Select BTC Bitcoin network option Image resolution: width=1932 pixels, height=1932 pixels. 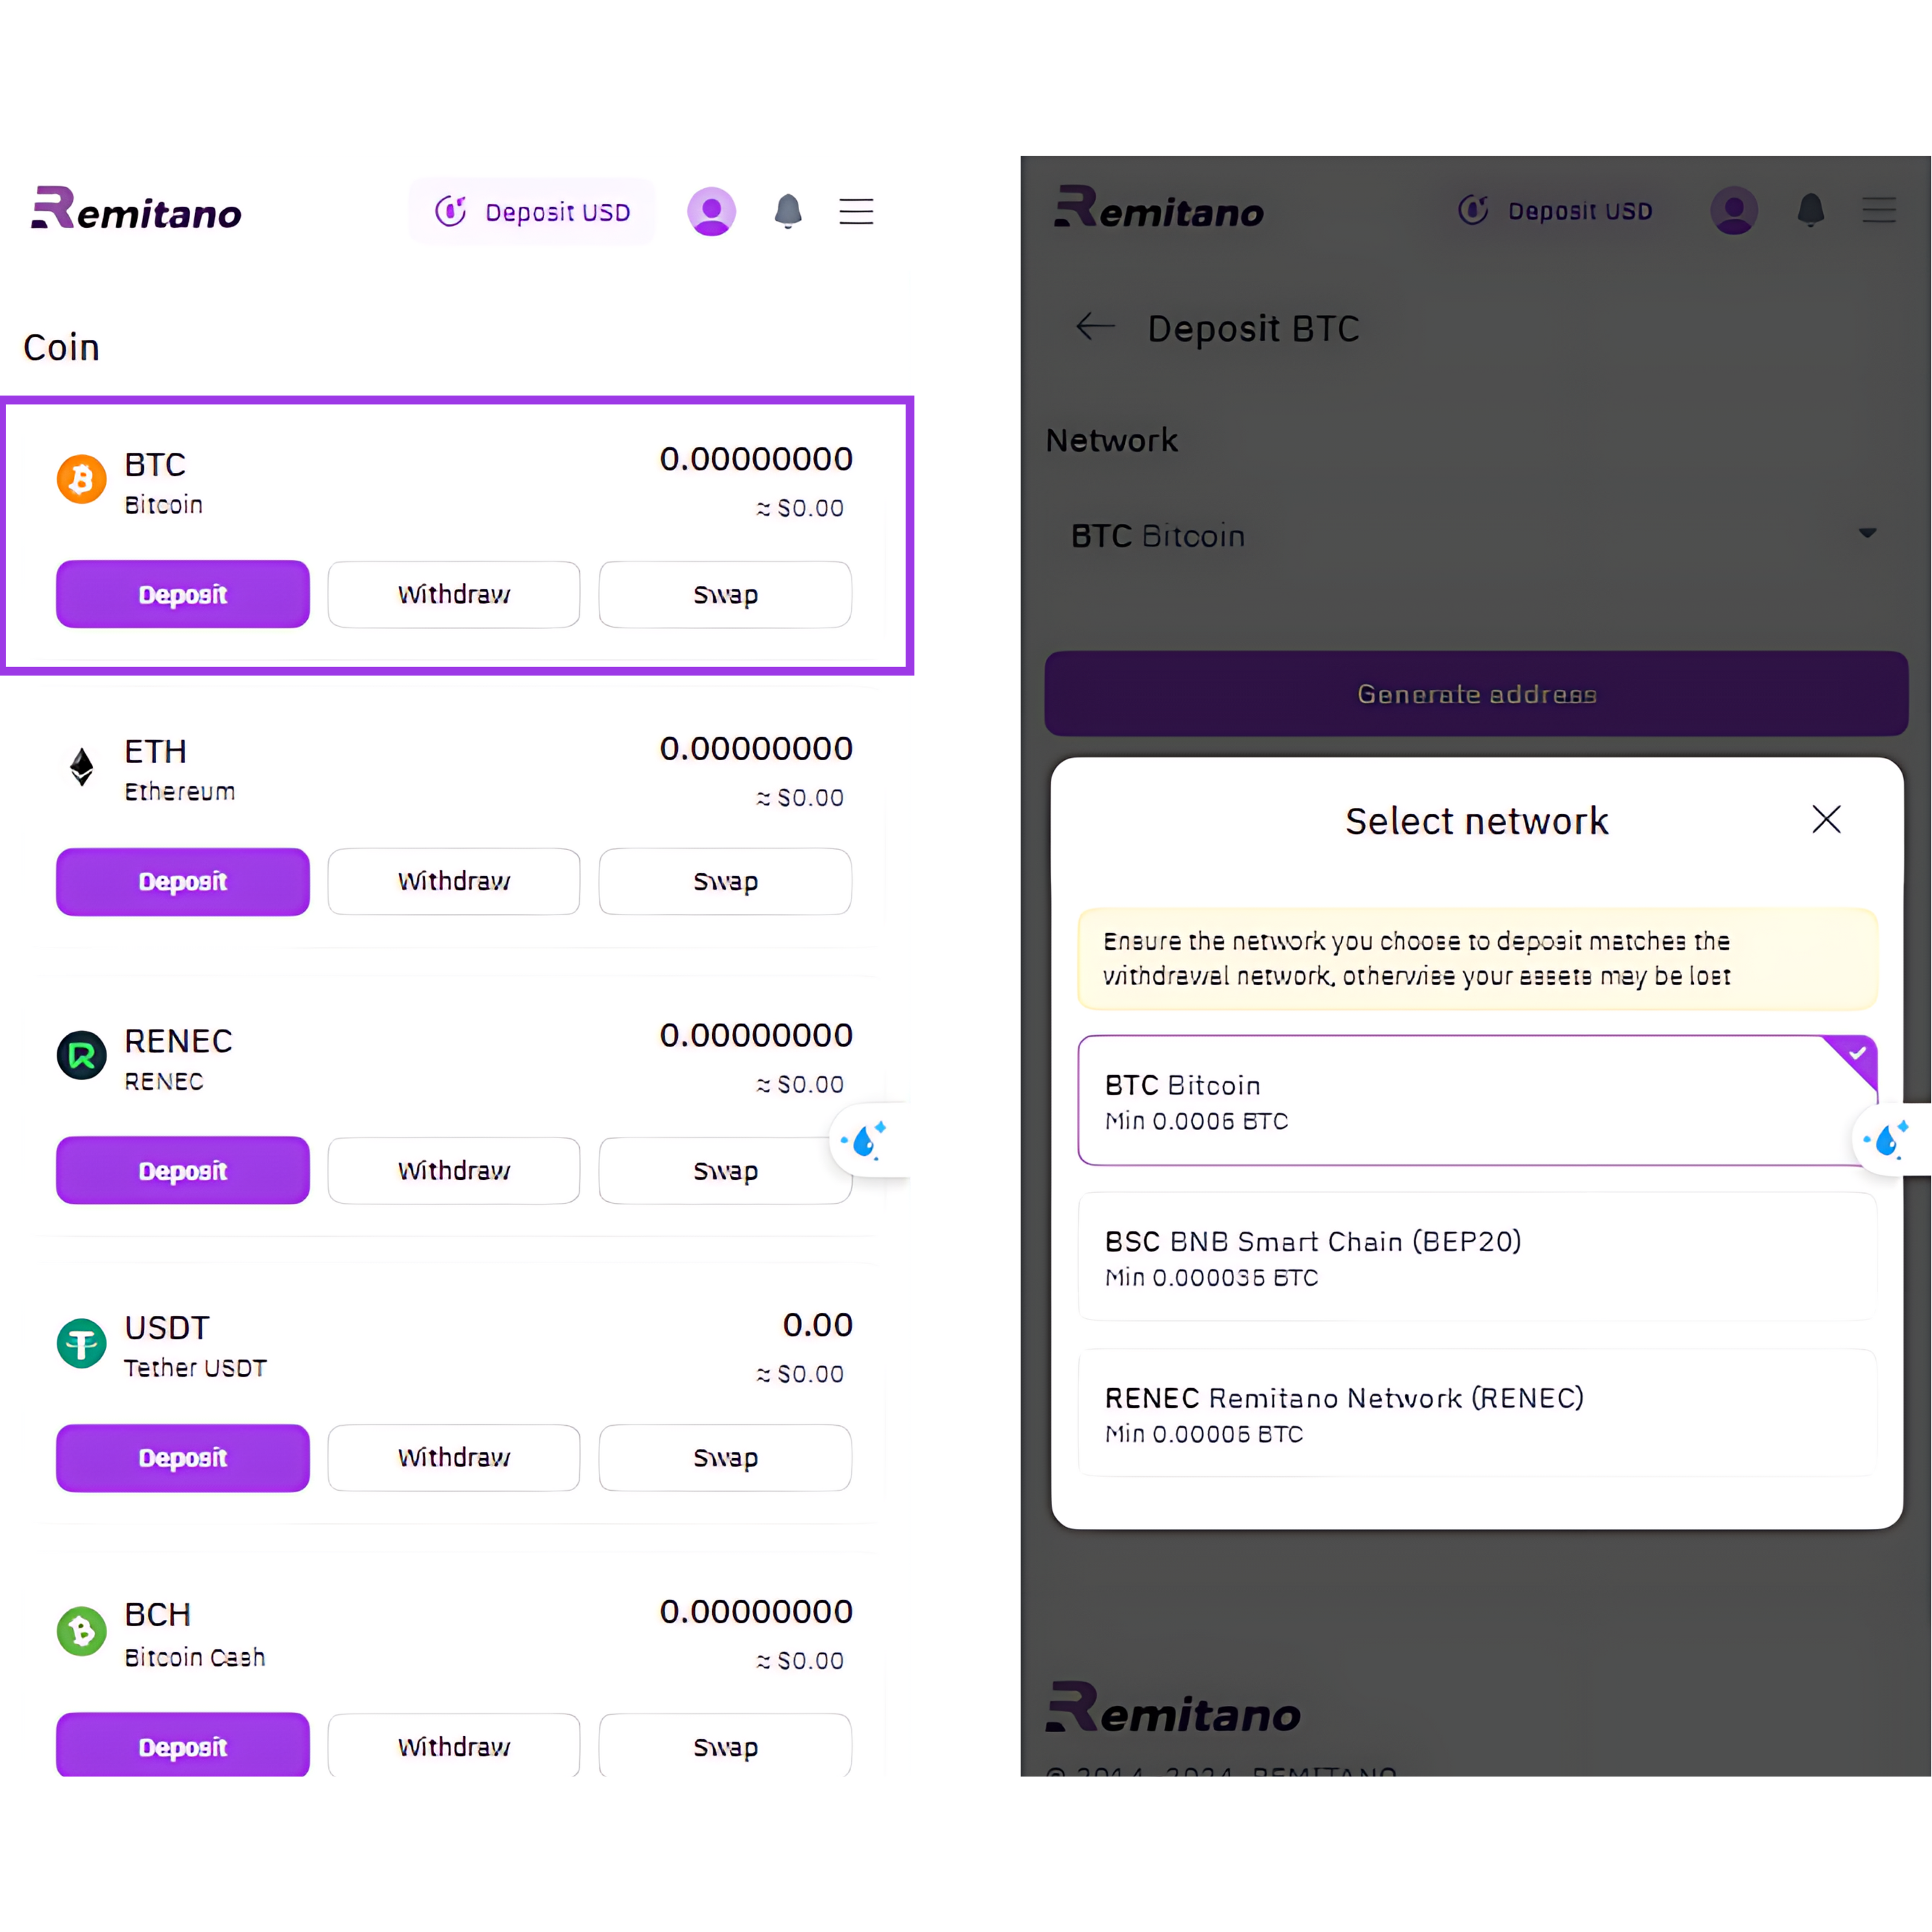point(1477,1100)
